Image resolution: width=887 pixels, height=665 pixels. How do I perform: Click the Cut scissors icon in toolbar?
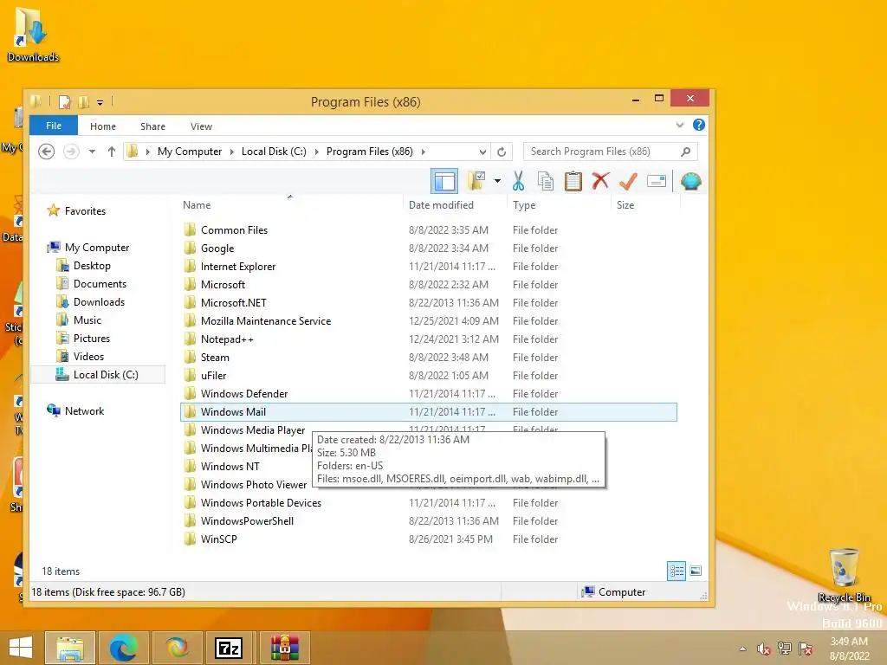tap(518, 182)
